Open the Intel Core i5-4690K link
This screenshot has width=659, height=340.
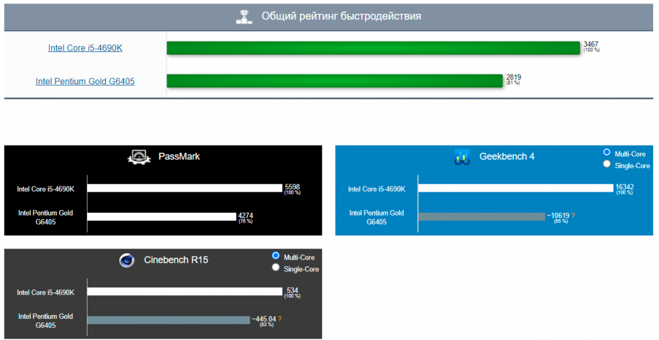(84, 48)
